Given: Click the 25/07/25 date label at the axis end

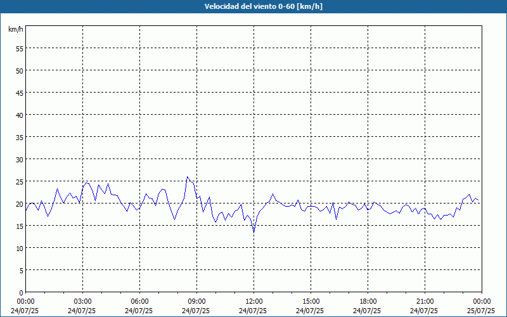Looking at the screenshot, I should tap(482, 310).
